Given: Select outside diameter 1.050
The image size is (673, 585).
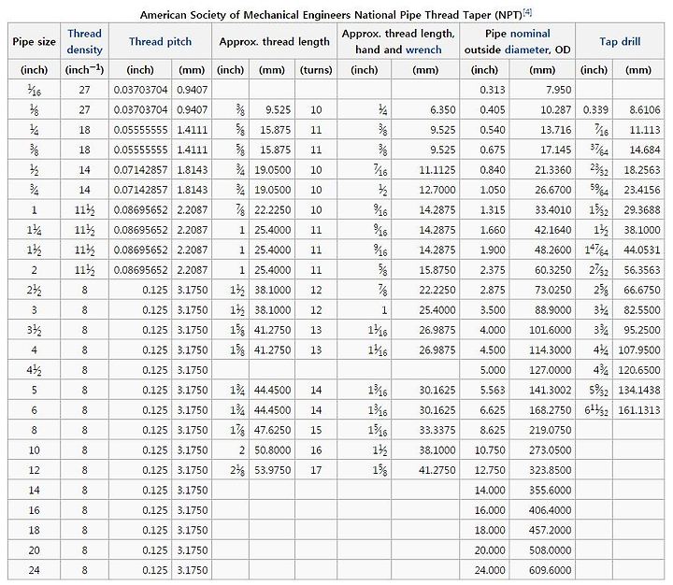Looking at the screenshot, I should [x=493, y=190].
